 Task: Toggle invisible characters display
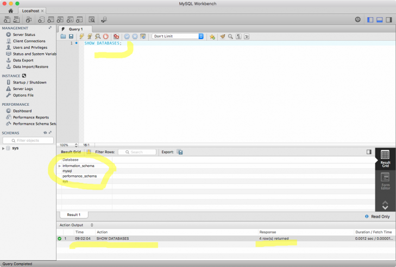238,36
